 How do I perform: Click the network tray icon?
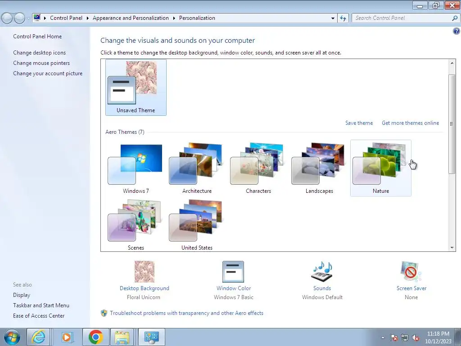click(x=405, y=337)
